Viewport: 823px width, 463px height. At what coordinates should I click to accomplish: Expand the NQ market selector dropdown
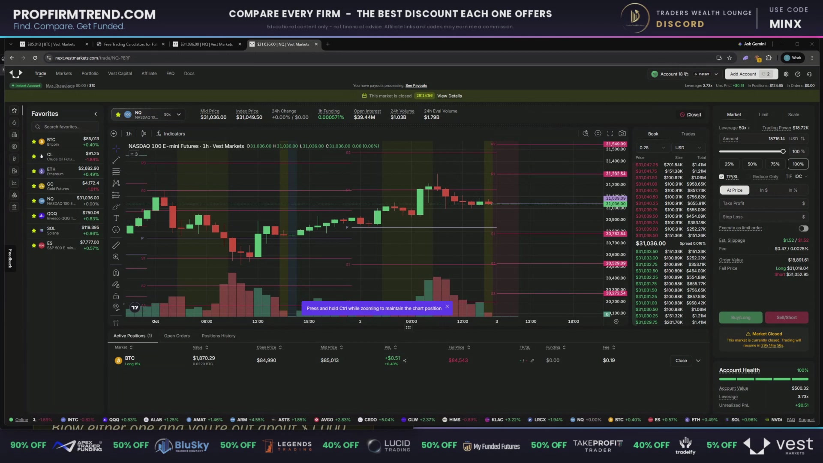point(179,114)
